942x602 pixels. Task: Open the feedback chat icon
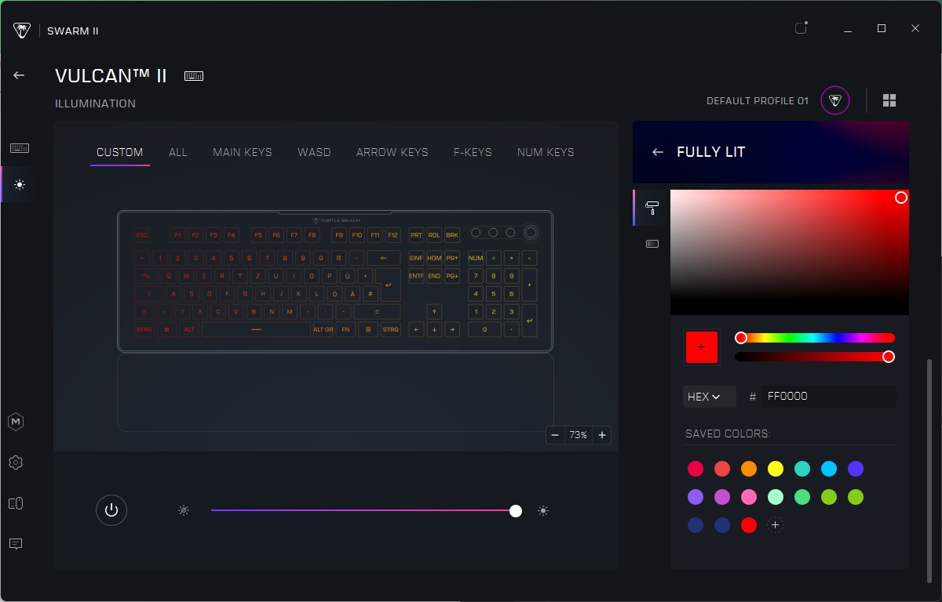(16, 543)
